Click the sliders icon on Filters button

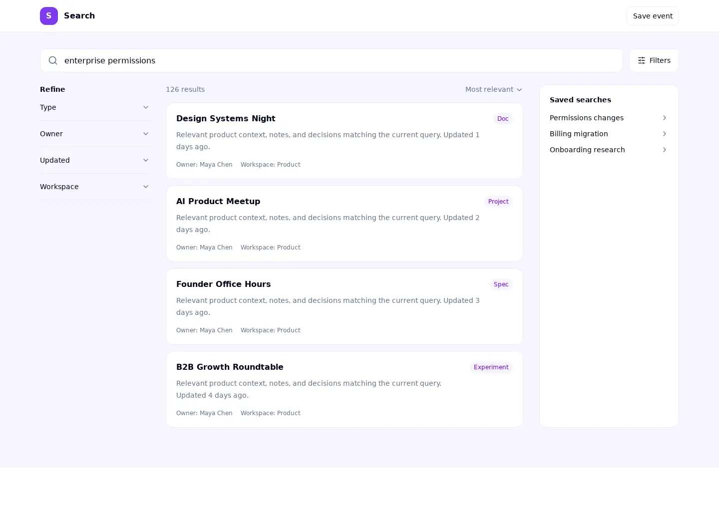(642, 60)
